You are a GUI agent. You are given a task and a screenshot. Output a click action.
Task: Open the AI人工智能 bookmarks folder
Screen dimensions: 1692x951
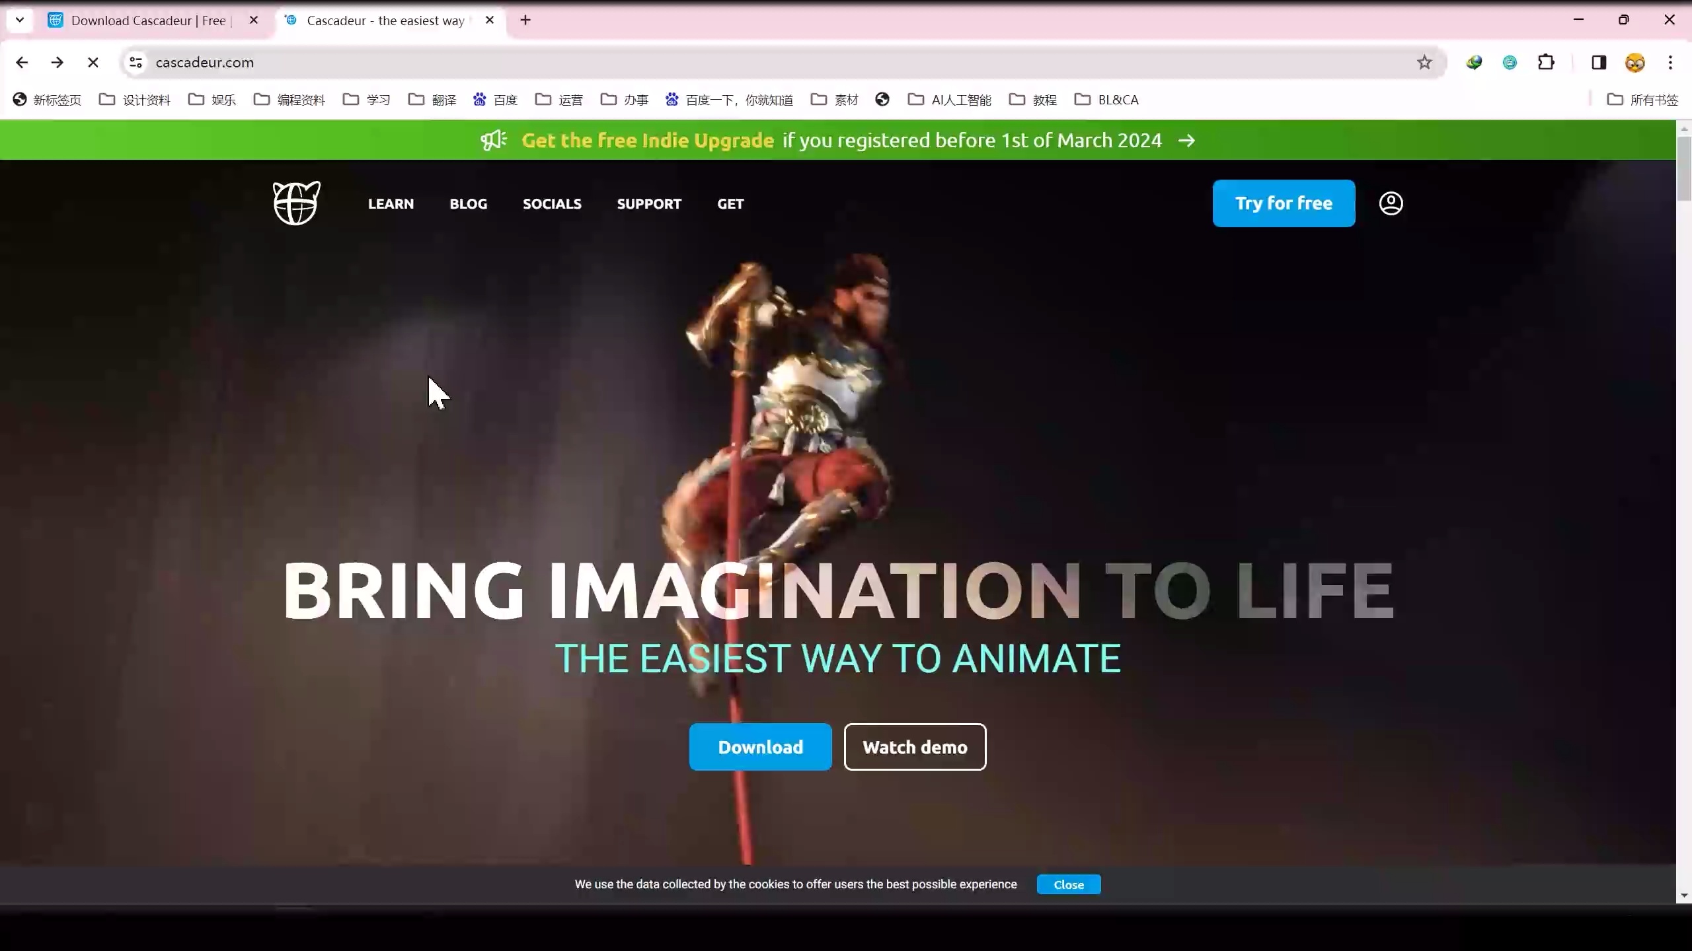[950, 100]
